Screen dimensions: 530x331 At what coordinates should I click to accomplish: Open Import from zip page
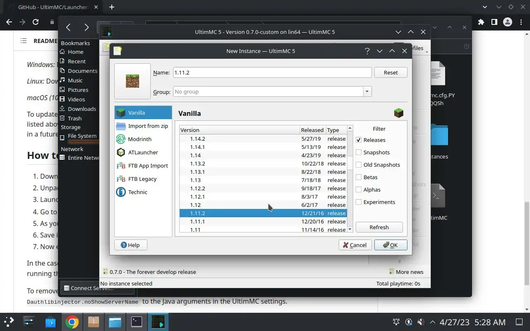(143, 126)
